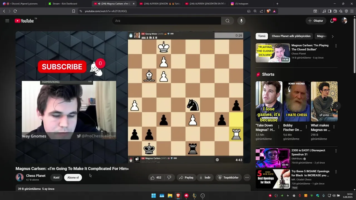Open options for 5 INSANE Openings video
Screen dimensions: 356x200
point(336,172)
